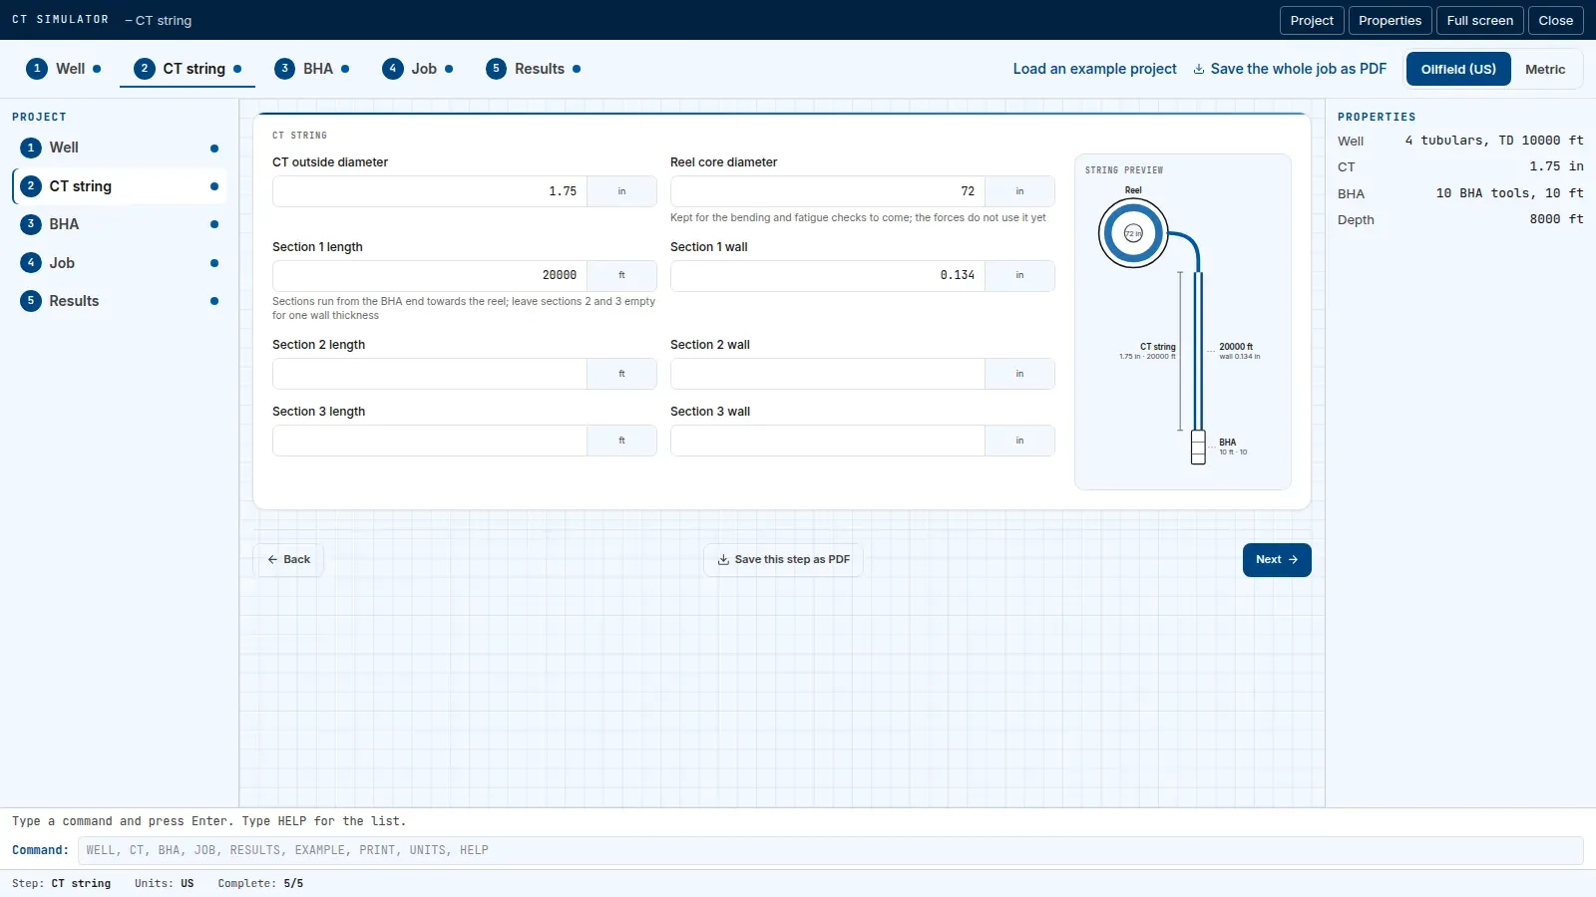Click the step 1 number badge in the top stepper
1596x897 pixels.
pyautogui.click(x=37, y=69)
